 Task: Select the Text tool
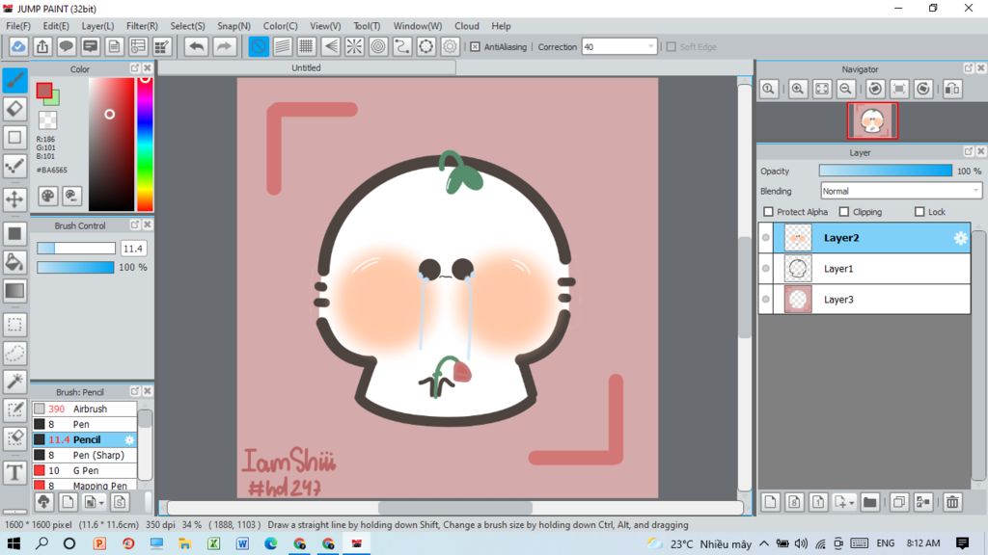[x=14, y=472]
